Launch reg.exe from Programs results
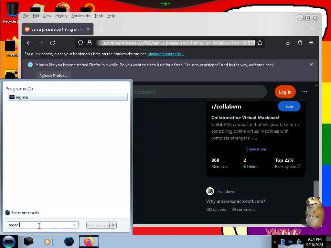This screenshot has width=331, height=248. tap(68, 97)
